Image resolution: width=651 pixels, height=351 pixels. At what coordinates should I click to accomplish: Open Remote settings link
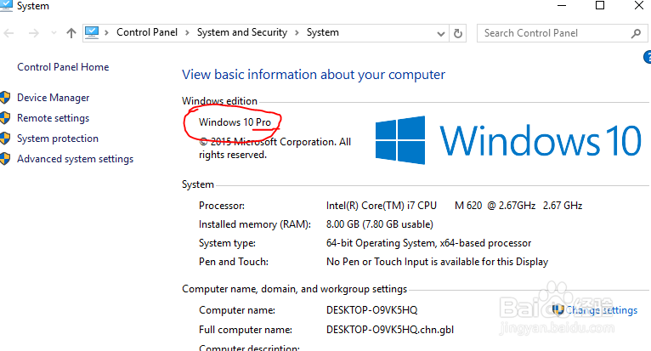[x=54, y=118]
